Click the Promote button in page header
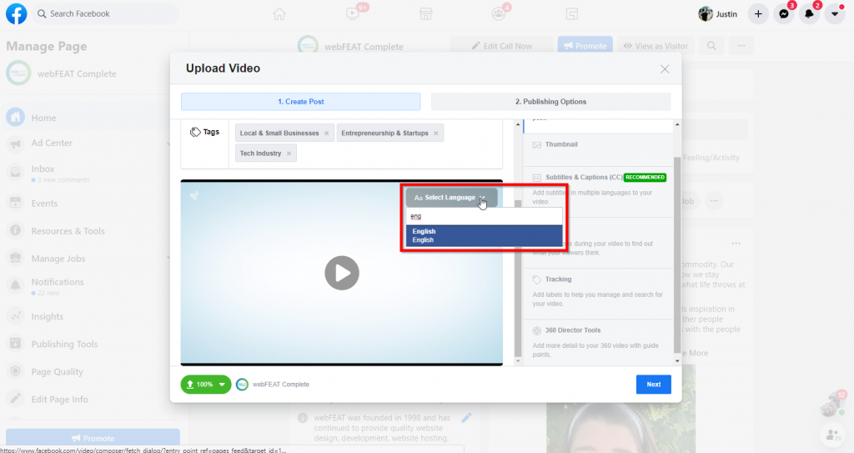854x453 pixels. tap(585, 46)
